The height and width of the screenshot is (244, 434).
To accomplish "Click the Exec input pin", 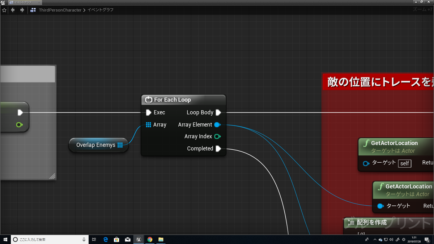I will pos(148,112).
